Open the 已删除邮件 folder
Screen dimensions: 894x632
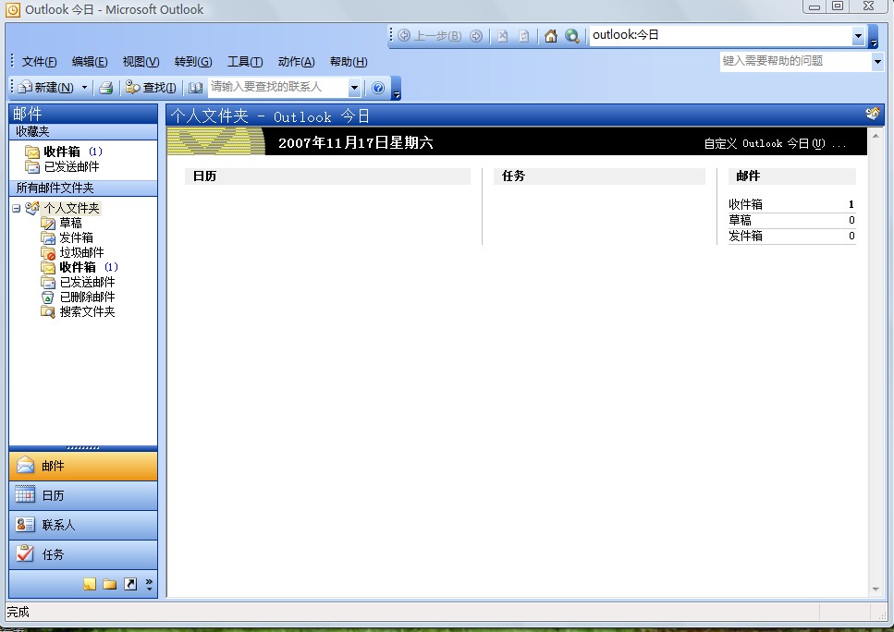click(x=78, y=297)
